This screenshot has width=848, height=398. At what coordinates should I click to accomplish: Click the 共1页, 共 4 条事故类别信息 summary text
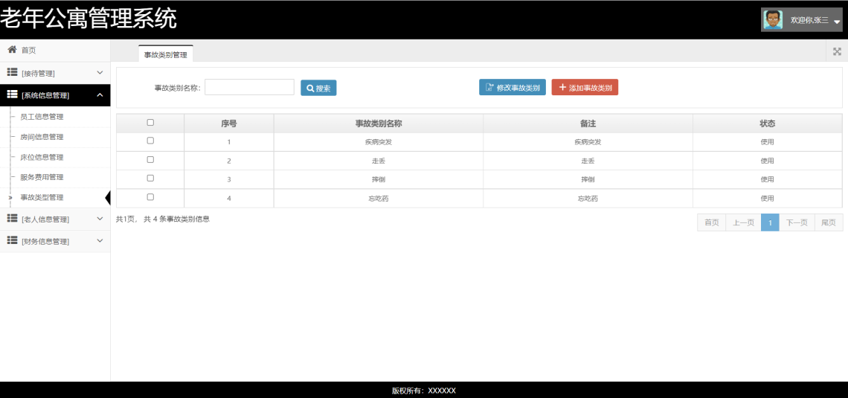(x=163, y=219)
